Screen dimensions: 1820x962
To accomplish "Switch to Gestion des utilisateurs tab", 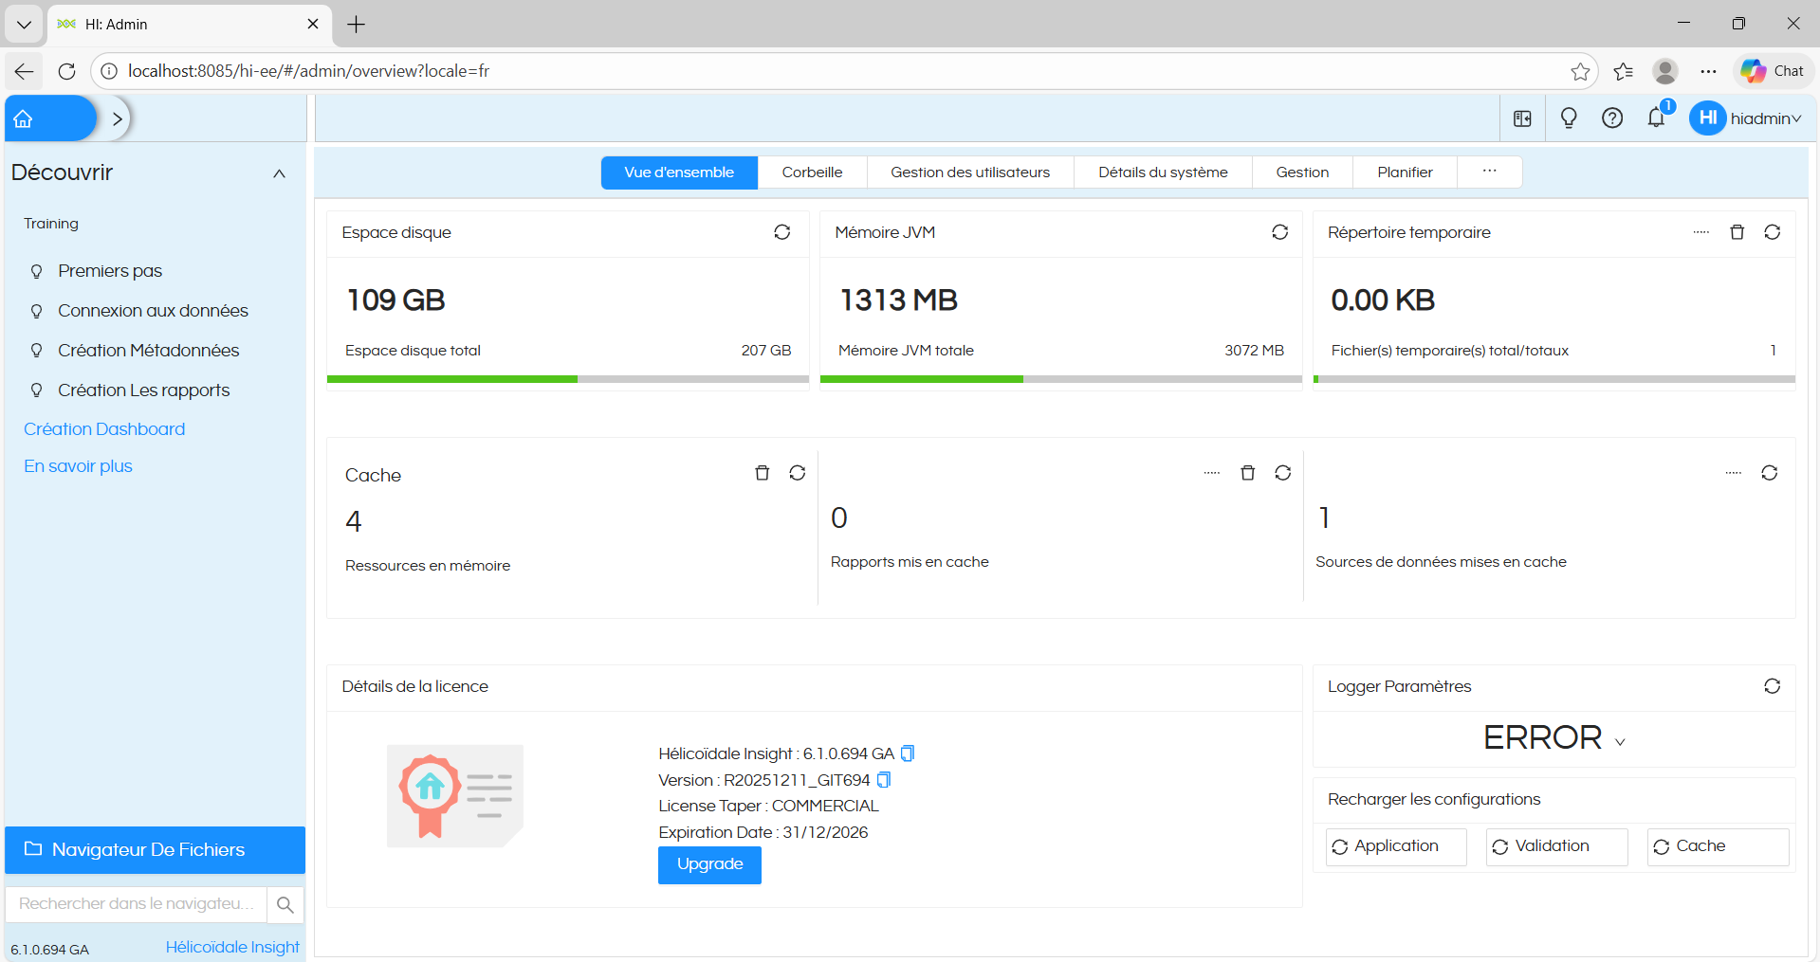I will tap(969, 172).
